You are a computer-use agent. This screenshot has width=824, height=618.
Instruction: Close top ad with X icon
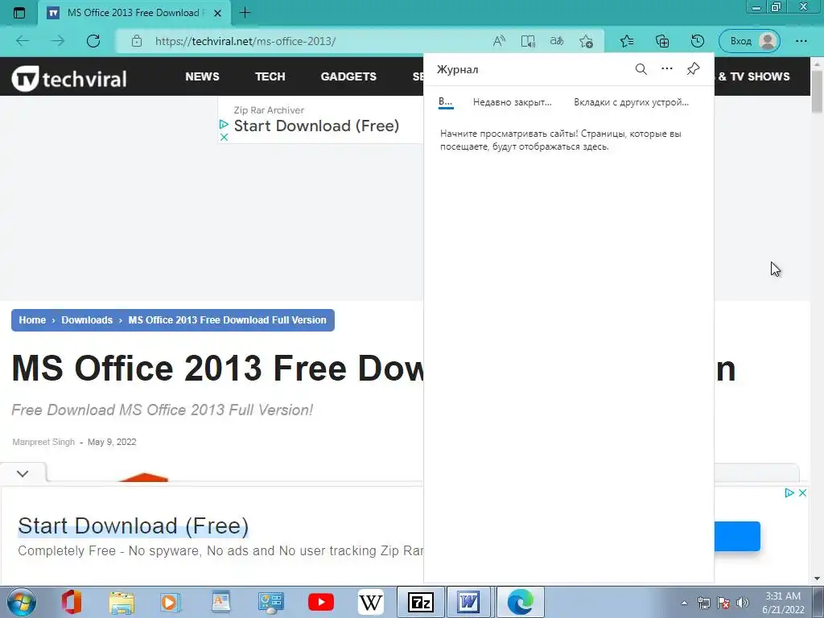(224, 137)
